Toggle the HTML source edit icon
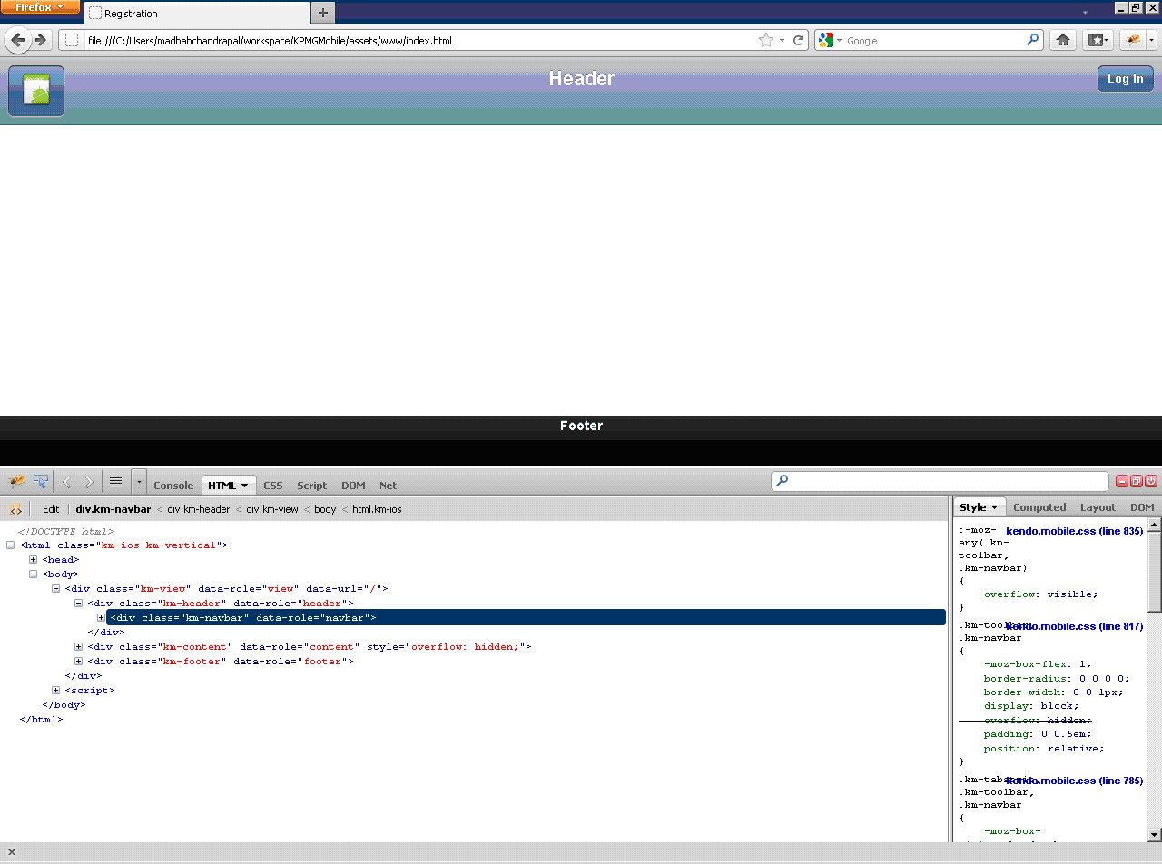Viewport: 1162px width, 864px height. (15, 509)
